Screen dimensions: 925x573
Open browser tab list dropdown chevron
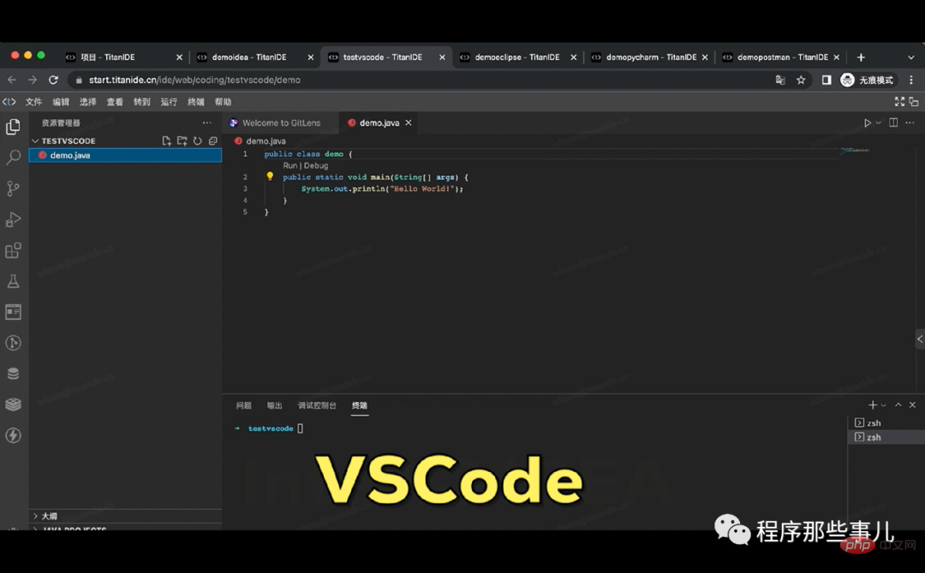[x=910, y=57]
